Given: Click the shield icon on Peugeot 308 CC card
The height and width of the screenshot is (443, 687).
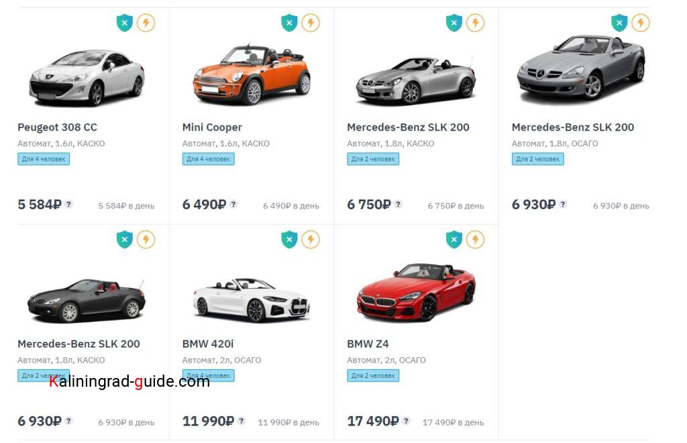Looking at the screenshot, I should point(125,23).
